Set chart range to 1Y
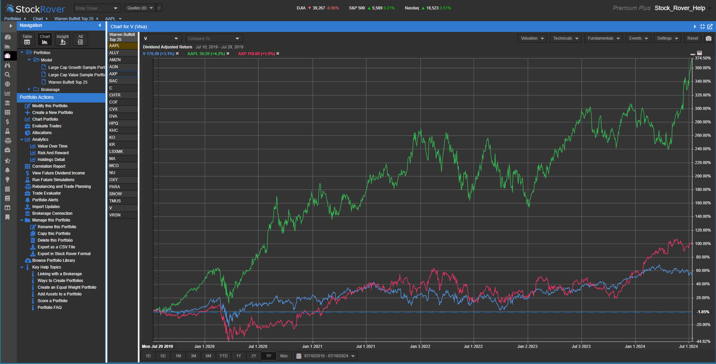This screenshot has width=716, height=364. [239, 356]
